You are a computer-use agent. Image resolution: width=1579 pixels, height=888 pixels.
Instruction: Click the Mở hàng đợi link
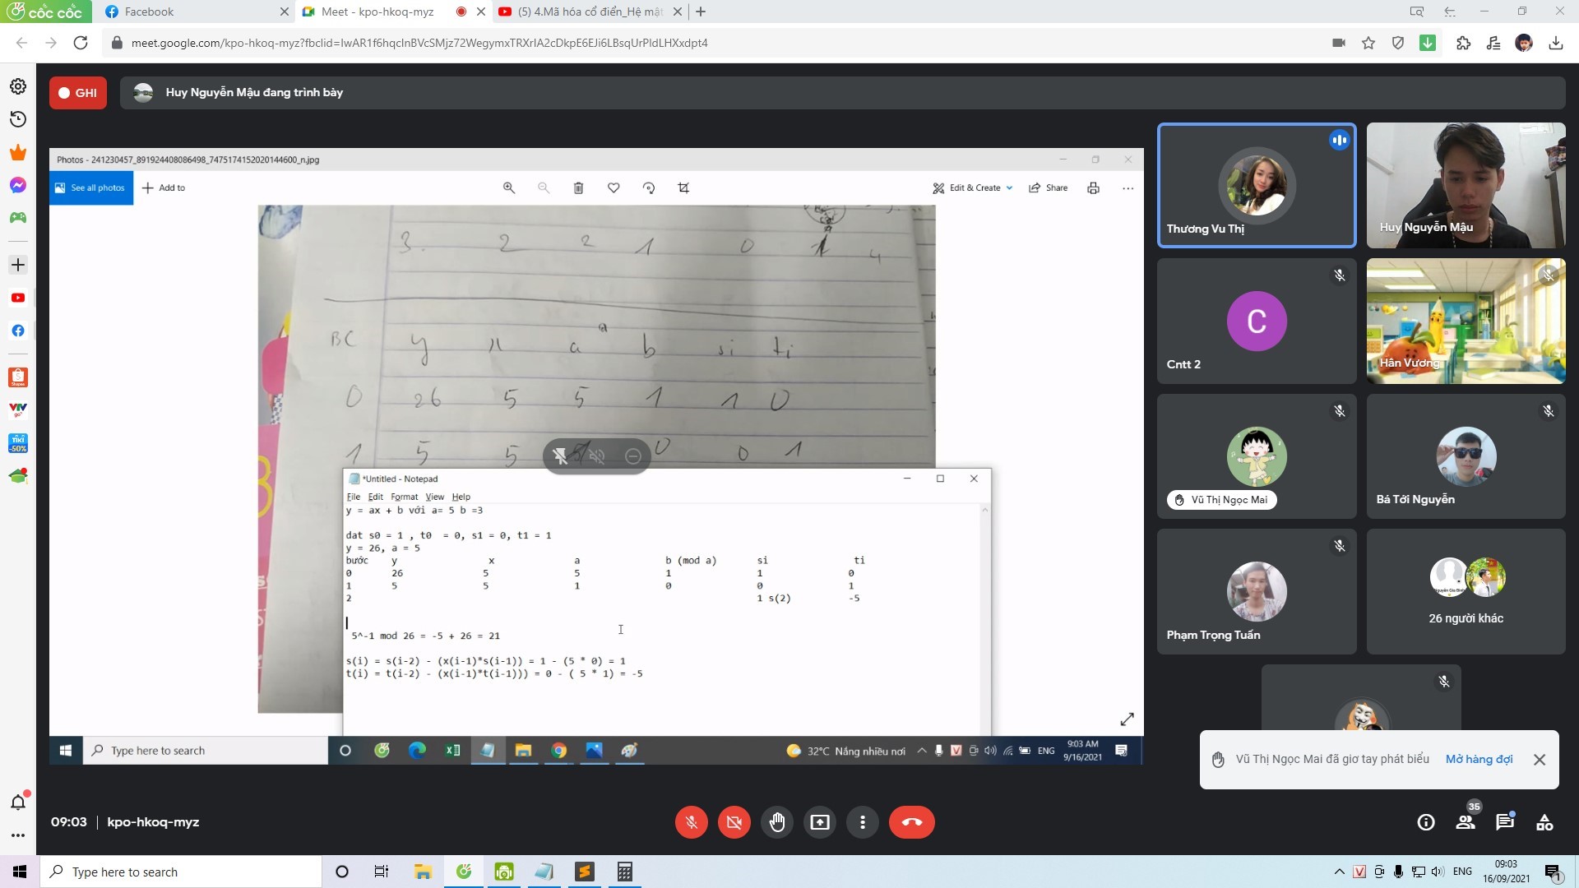click(1479, 759)
